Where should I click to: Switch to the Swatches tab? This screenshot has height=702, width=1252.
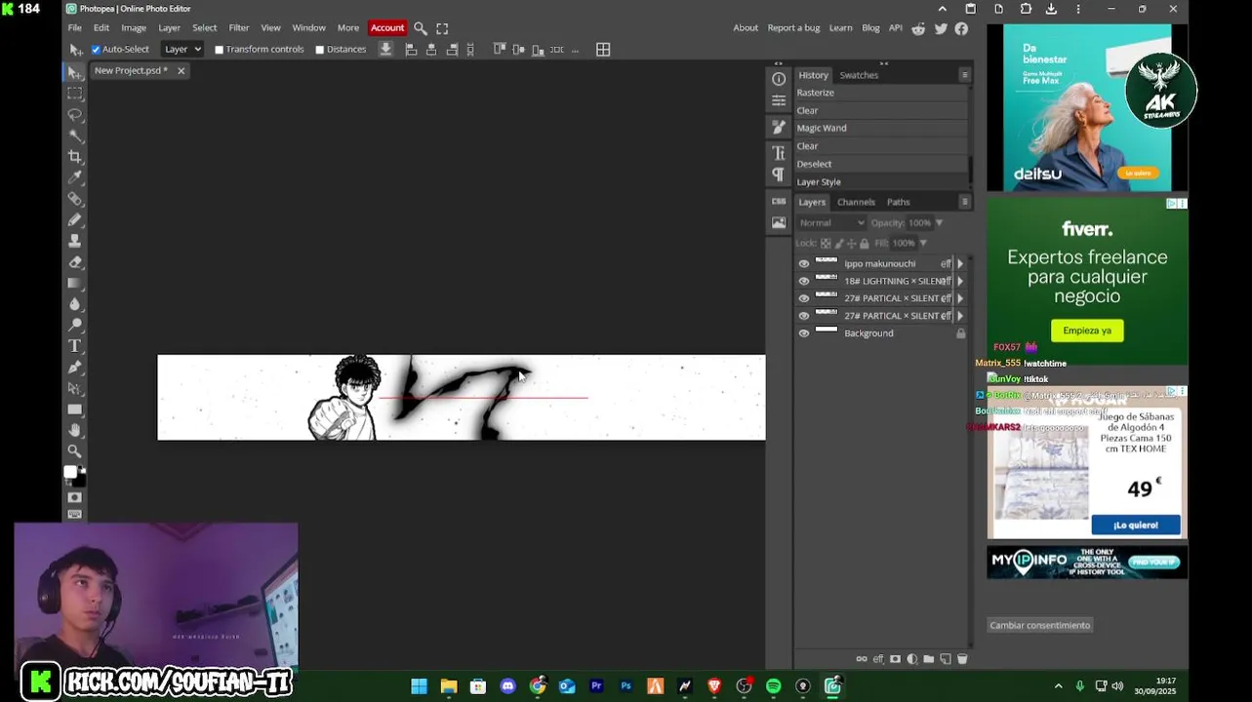pos(859,75)
